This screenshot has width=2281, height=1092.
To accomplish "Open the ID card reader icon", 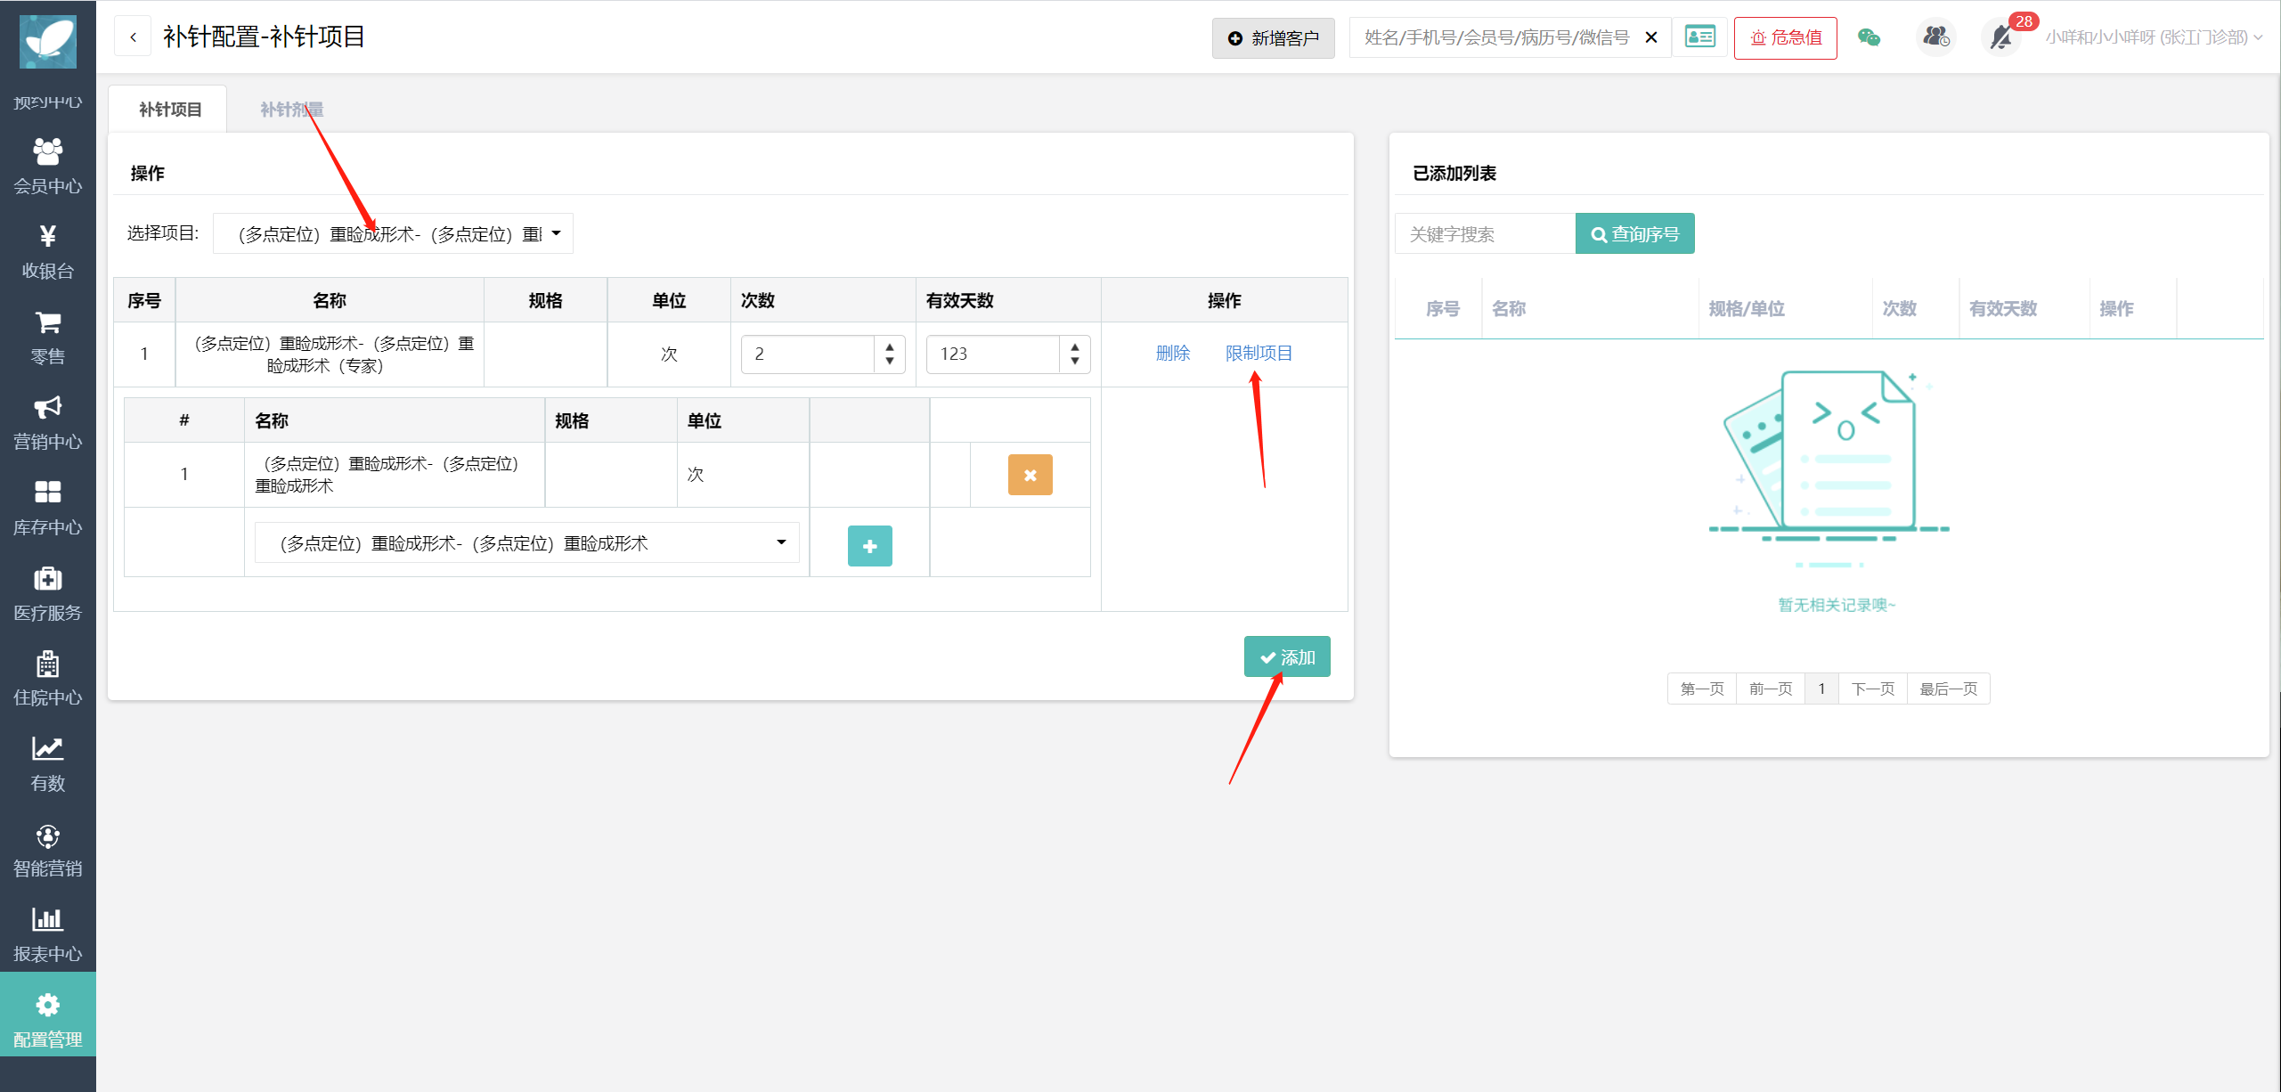I will [1699, 37].
